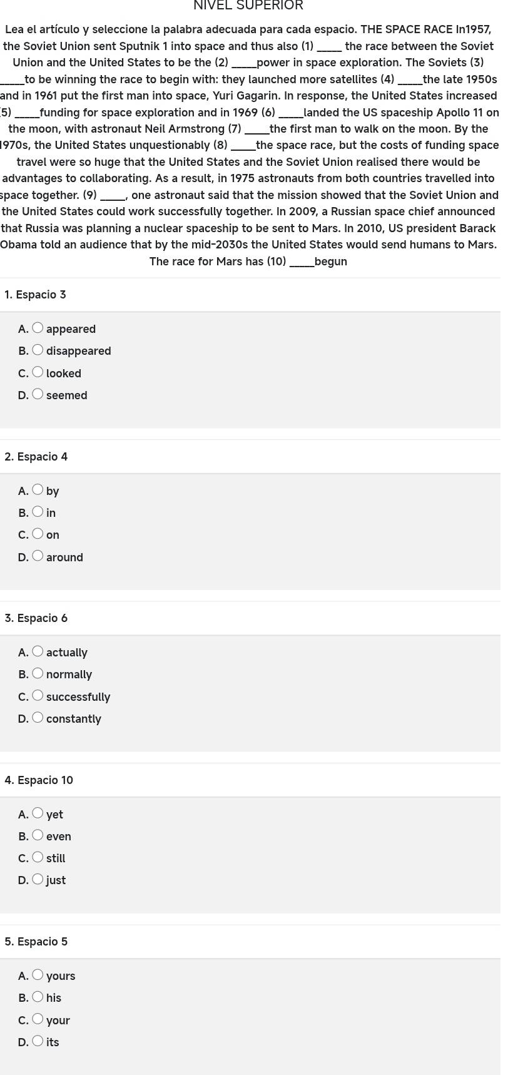This screenshot has height=1075, width=513.
Task: Choose 'yet' for Espacio 10
Action: [38, 813]
